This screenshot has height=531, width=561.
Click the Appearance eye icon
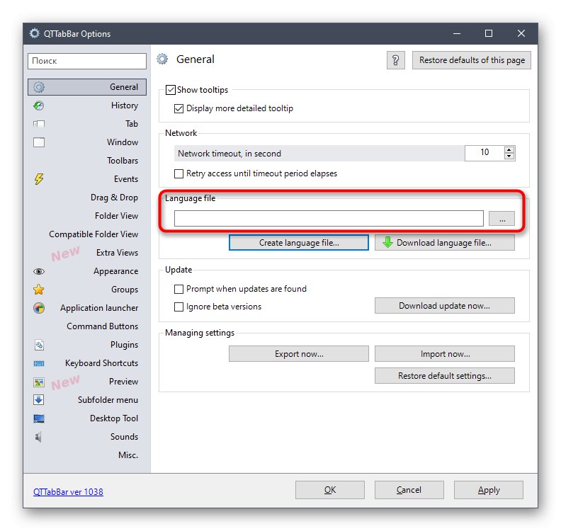pos(39,271)
